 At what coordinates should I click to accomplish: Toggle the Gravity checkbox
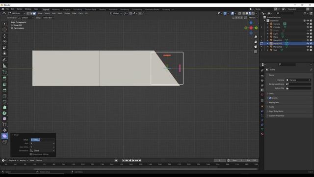coord(270,98)
